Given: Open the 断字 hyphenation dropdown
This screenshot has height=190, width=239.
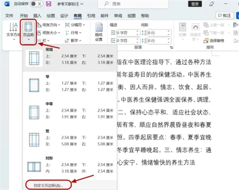Looking at the screenshot, I should pyautogui.click(x=73, y=40).
